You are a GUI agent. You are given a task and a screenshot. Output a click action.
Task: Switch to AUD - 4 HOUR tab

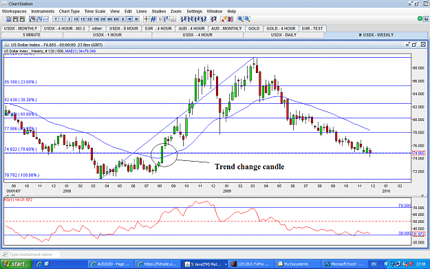191,28
